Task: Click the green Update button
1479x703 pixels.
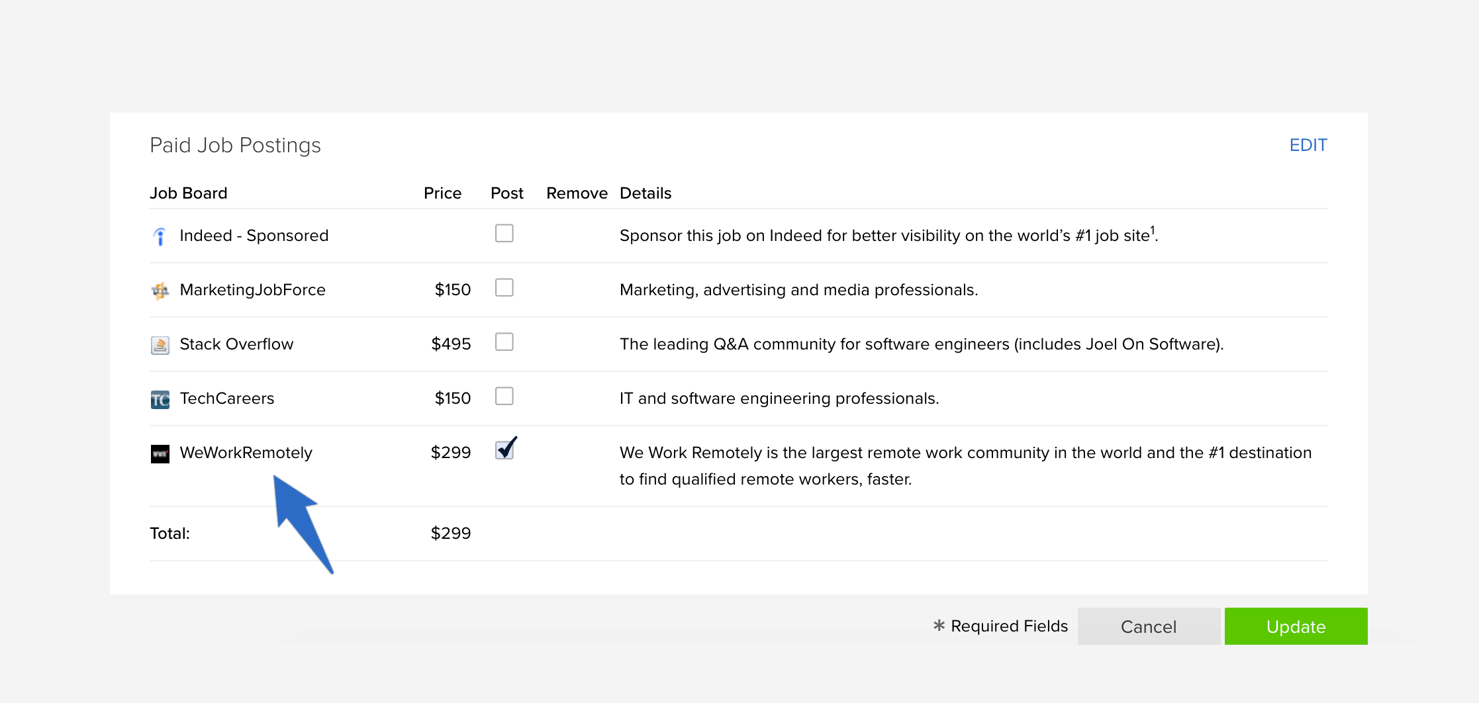Action: point(1296,626)
